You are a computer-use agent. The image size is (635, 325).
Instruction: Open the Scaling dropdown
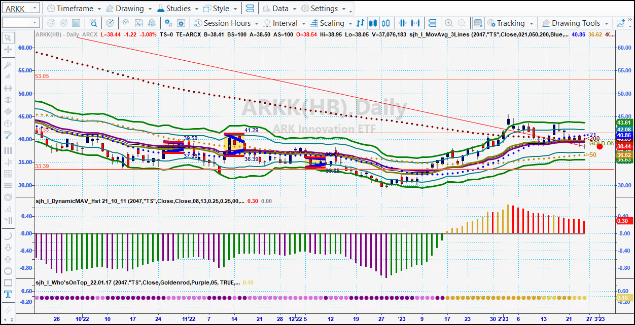tap(332, 23)
